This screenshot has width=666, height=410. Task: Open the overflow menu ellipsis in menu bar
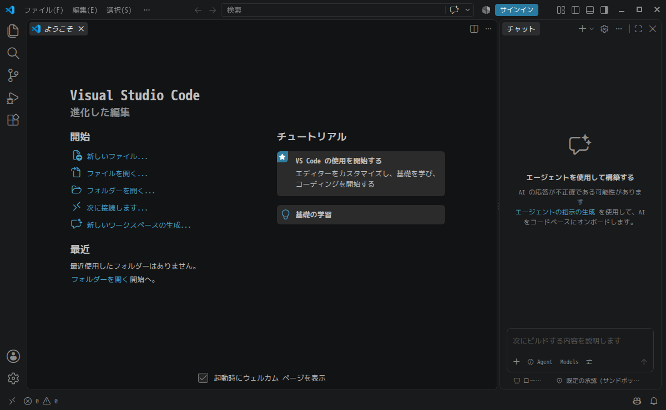(x=147, y=10)
